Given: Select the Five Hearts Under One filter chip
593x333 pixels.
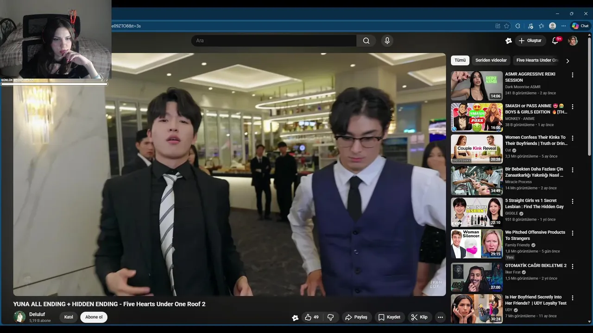Looking at the screenshot, I should pos(537,60).
